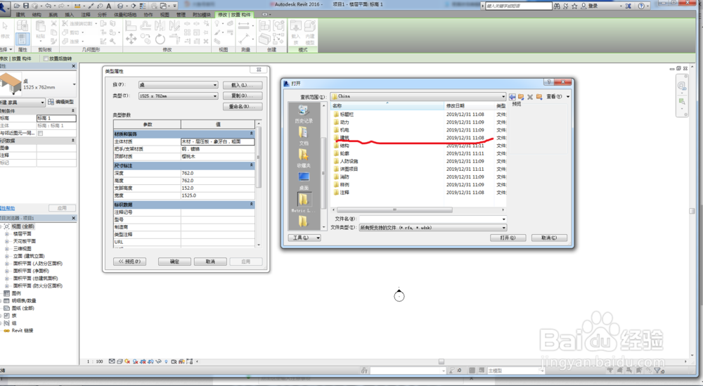Click the 历史记录 shortcut in places bar
The height and width of the screenshot is (386, 703).
304,114
